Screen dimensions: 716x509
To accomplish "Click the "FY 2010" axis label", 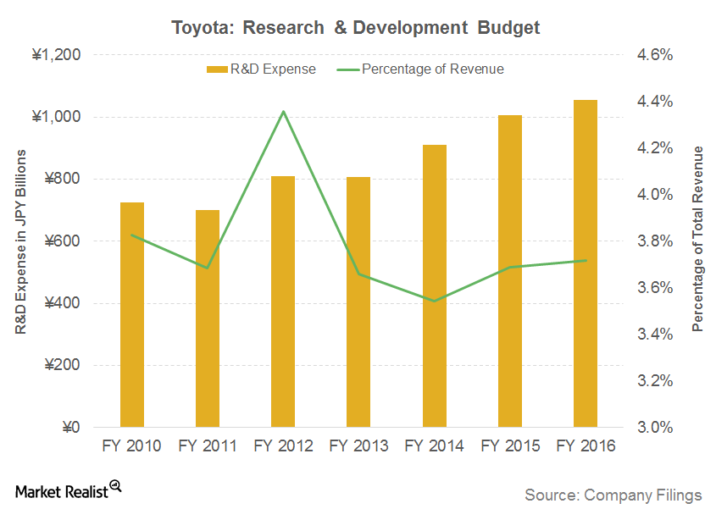I will pos(131,445).
